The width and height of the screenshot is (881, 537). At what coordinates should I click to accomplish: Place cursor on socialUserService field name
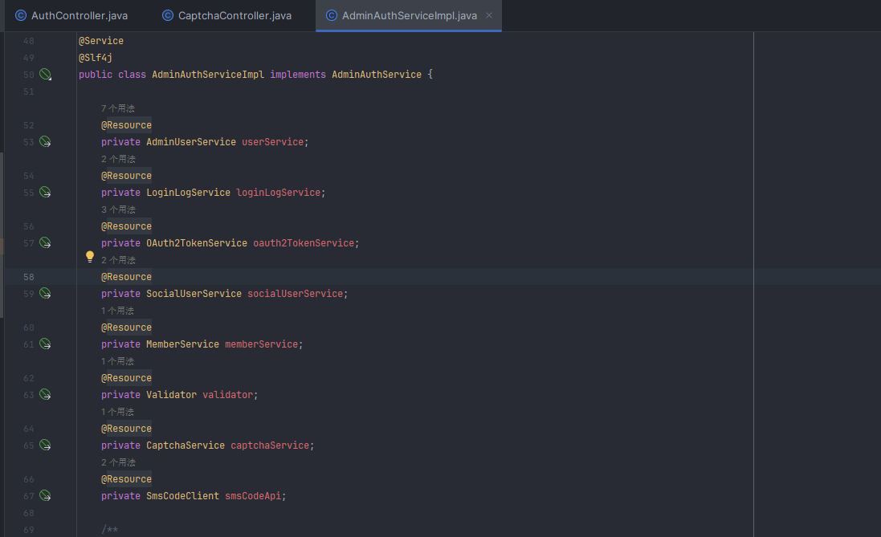click(295, 294)
